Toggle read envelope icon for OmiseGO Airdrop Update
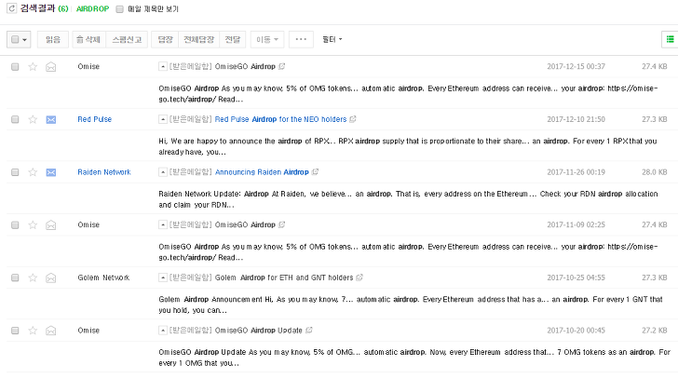 pyautogui.click(x=51, y=331)
